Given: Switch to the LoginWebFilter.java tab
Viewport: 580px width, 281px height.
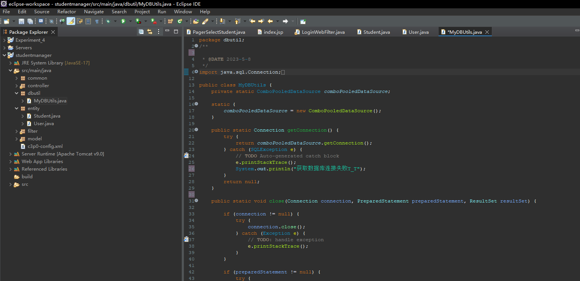Looking at the screenshot, I should pos(323,32).
